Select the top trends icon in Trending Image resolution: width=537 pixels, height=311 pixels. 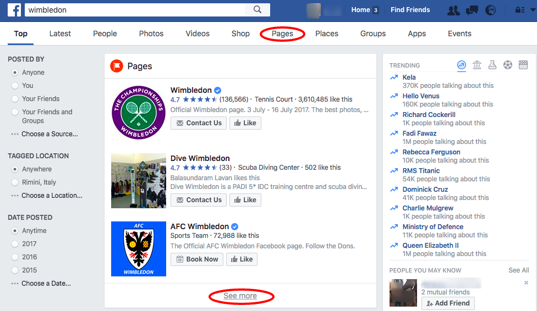click(462, 65)
